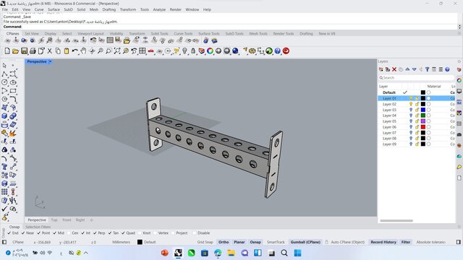
Task: Select the Pan hand tool
Action: click(83, 51)
